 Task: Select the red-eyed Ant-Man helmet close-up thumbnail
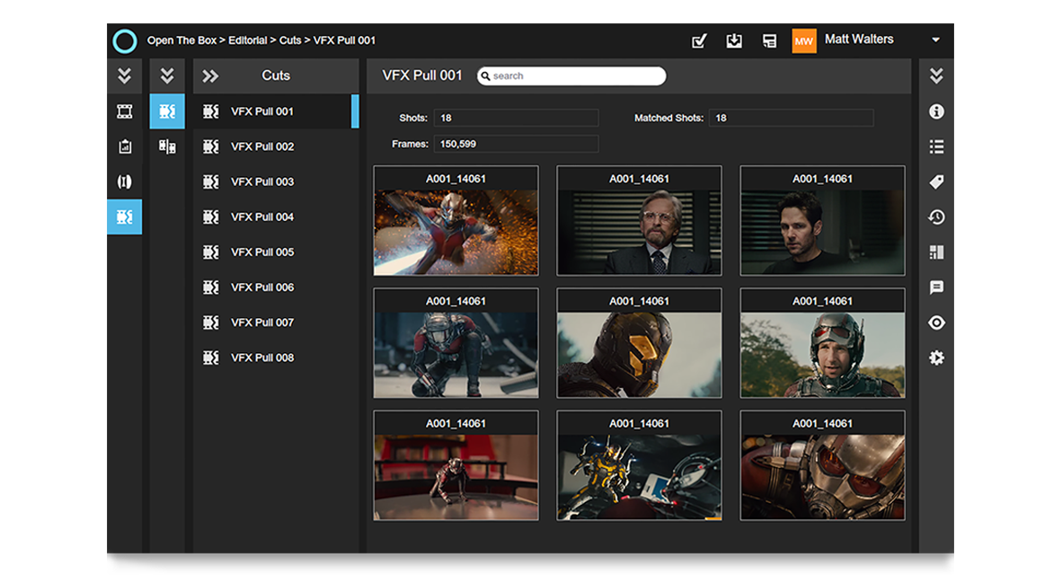point(823,464)
